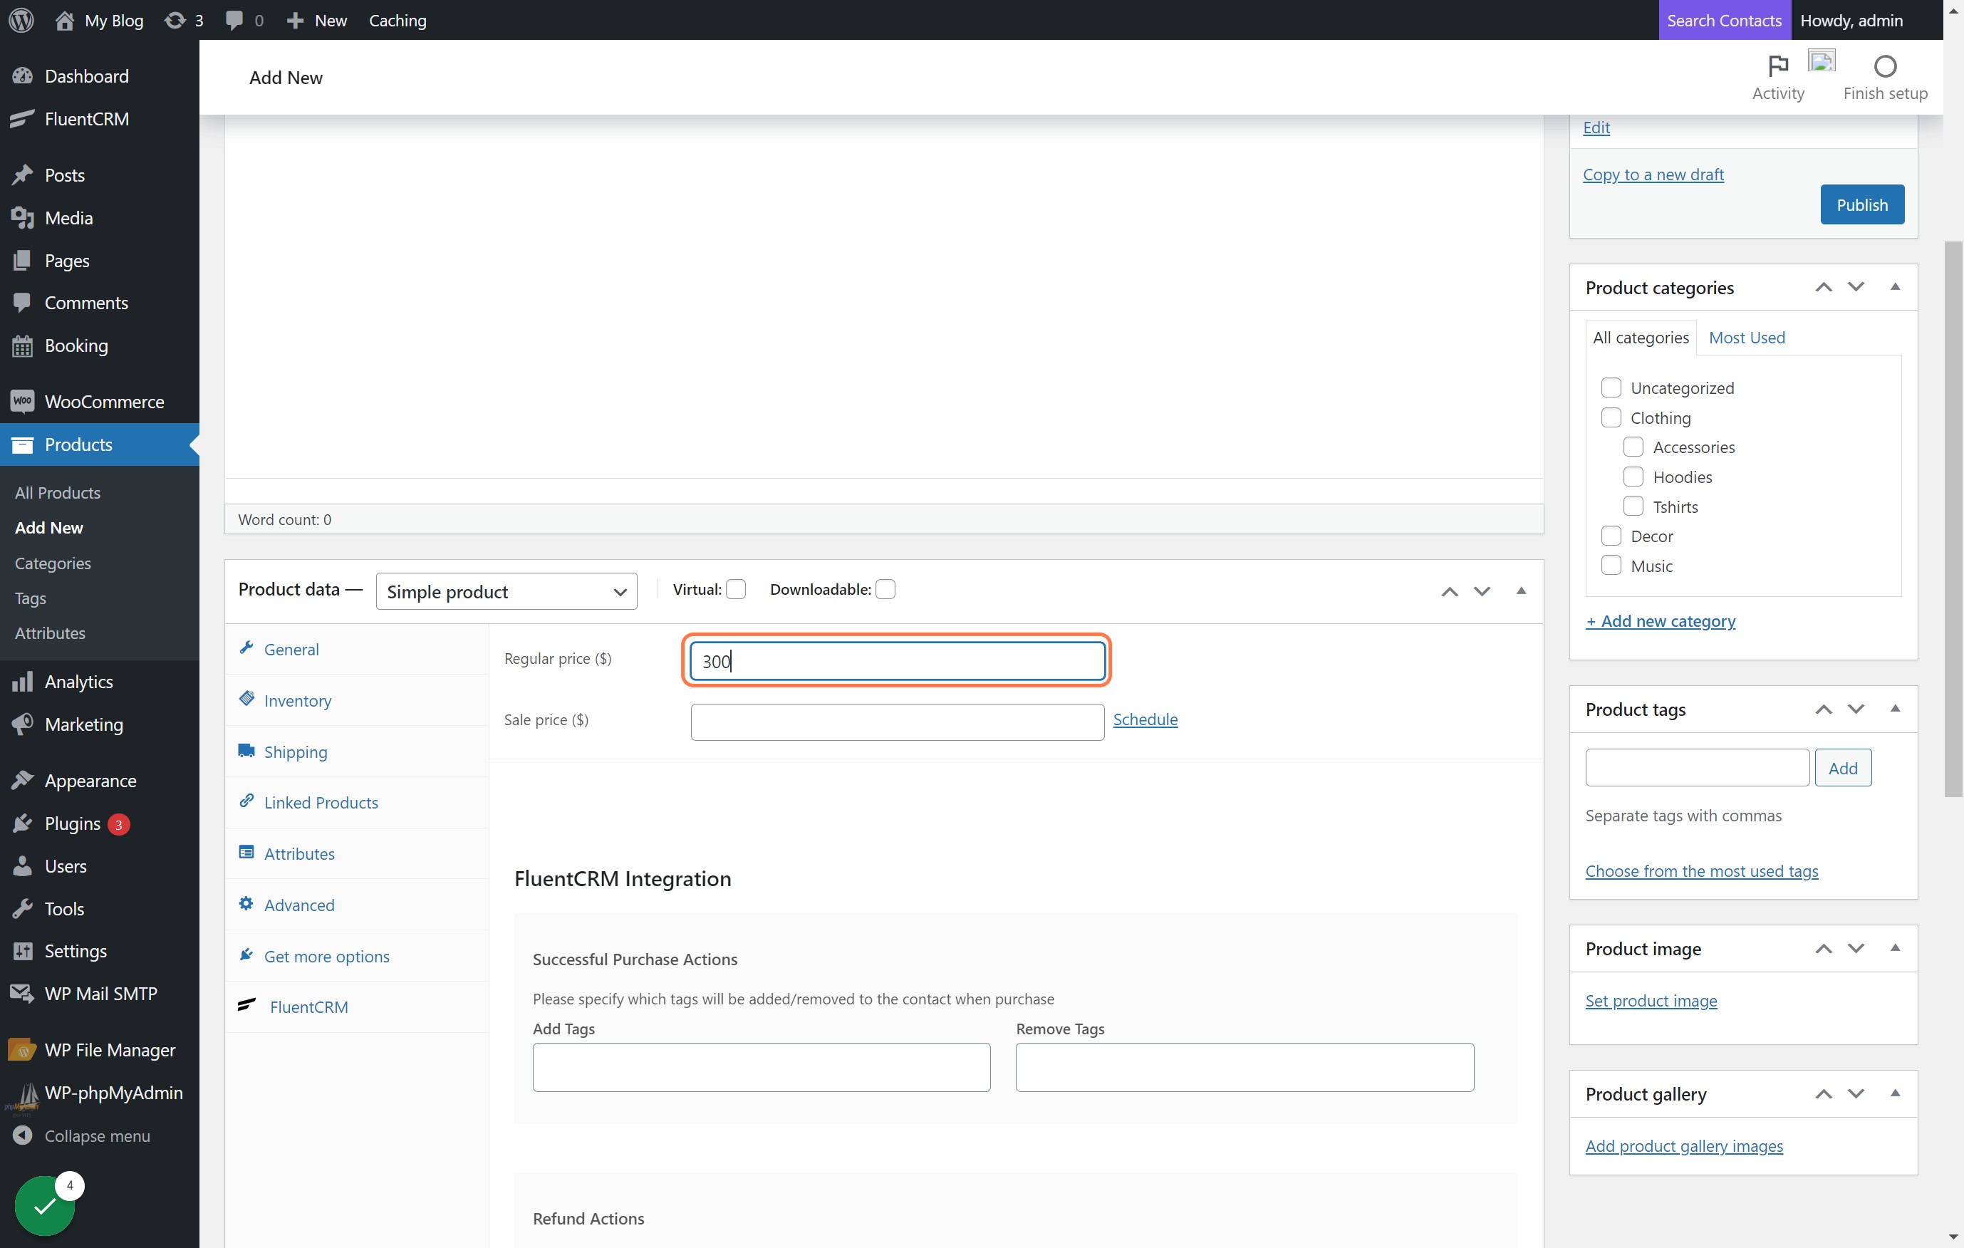Open WP Mail SMTP menu
The image size is (1964, 1248).
tap(100, 994)
